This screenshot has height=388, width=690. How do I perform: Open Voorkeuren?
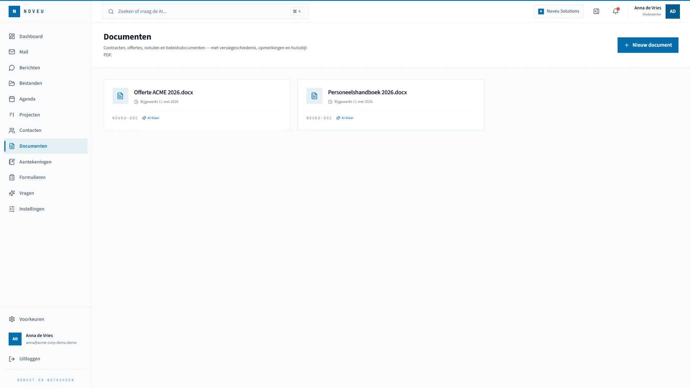(x=46, y=319)
